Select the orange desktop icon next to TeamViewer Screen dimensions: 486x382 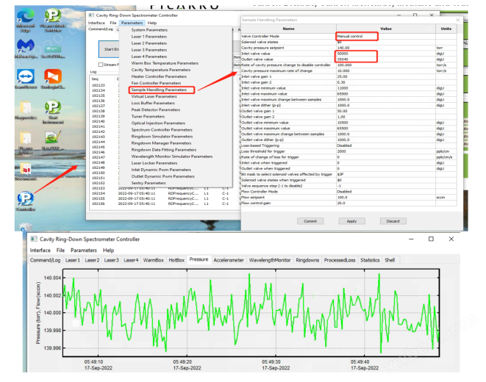[x=53, y=77]
